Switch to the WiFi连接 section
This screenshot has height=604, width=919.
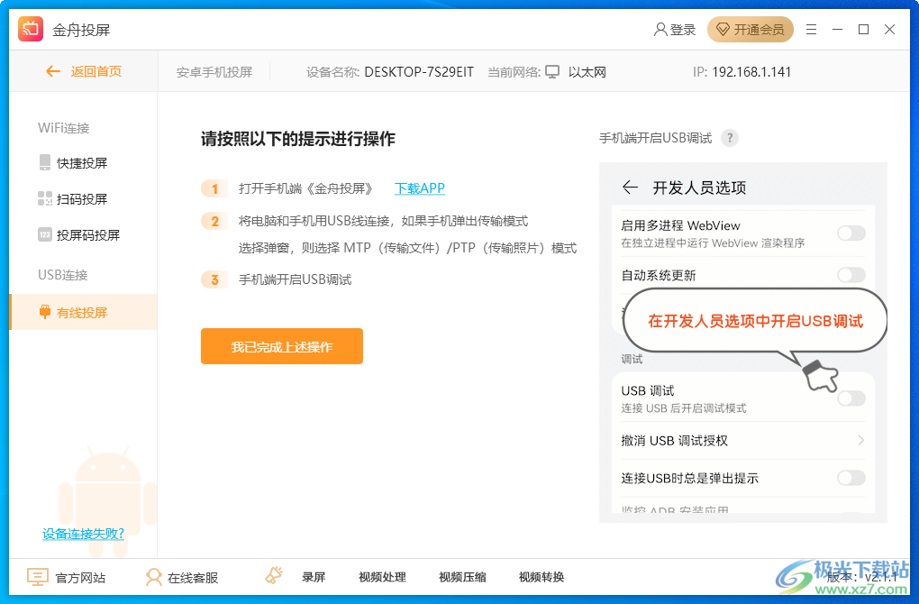point(62,127)
